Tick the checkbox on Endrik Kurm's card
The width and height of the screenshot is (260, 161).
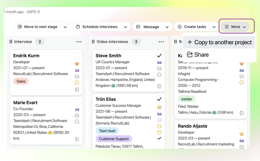(x=77, y=55)
